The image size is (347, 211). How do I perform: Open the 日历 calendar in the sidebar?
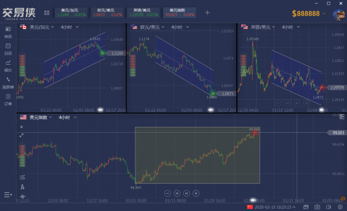(x=8, y=48)
